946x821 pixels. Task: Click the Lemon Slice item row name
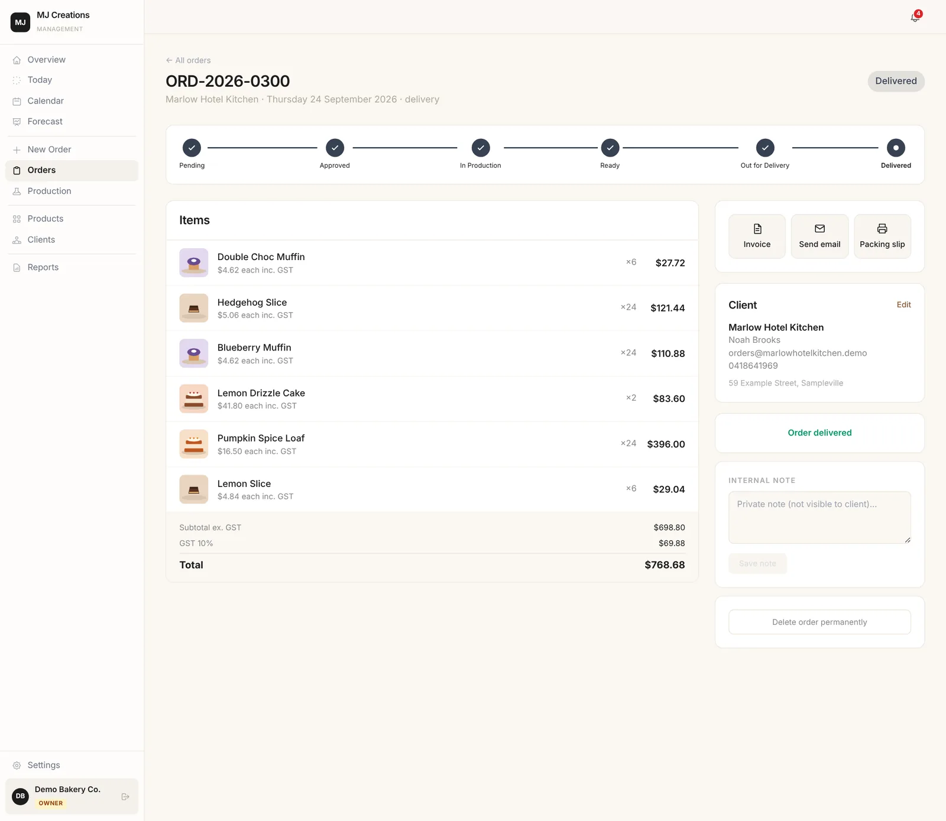[244, 483]
